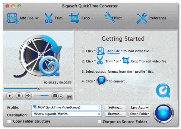Image resolution: width=181 pixels, height=129 pixels.
Task: Expand the snapshot options arrow
Action: [61, 97]
